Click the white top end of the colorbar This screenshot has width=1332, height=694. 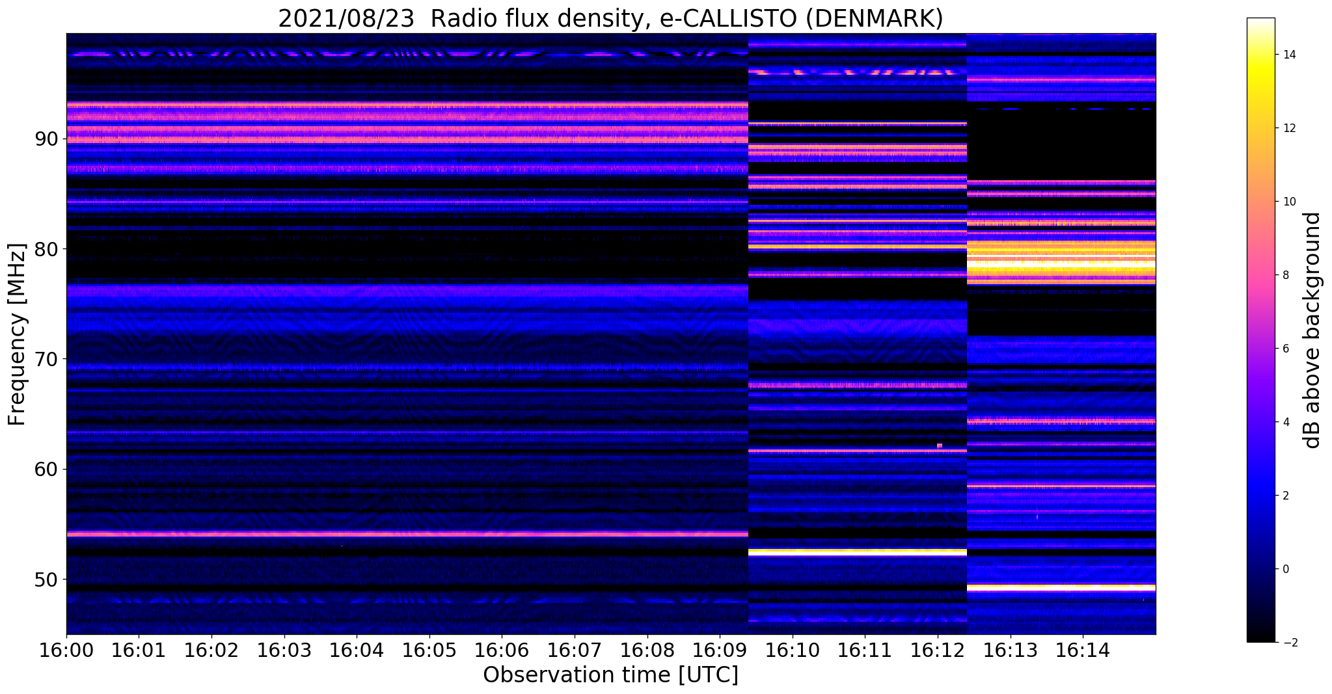[x=1260, y=23]
